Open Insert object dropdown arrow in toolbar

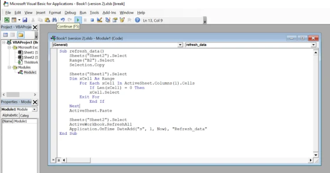19,20
